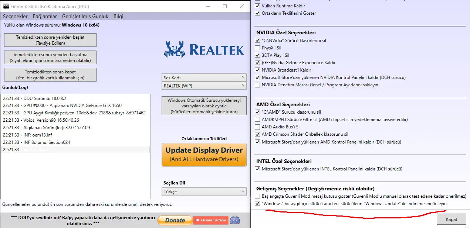Select log line NVIDIA GeForce GTX 1650
Viewport: 470px width, 228px height.
coord(75,106)
